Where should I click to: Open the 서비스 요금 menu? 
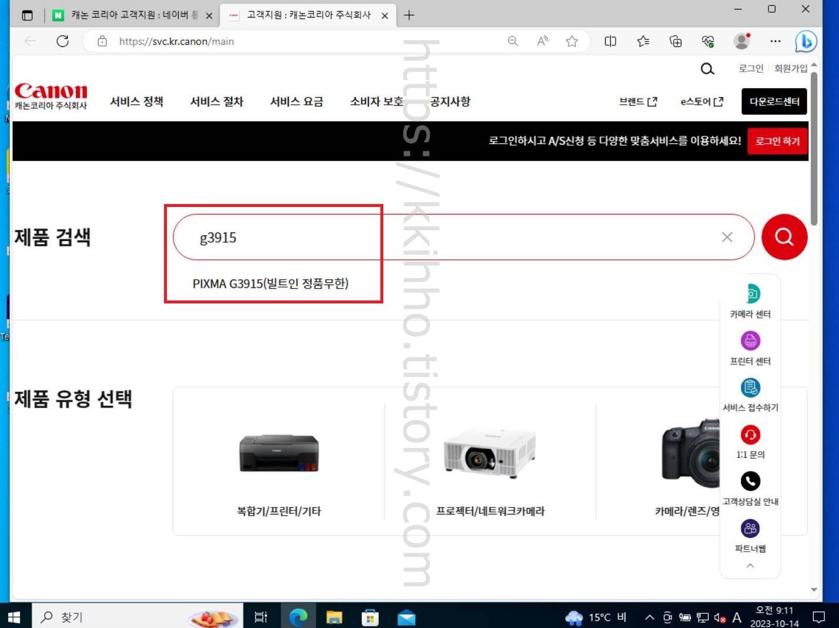tap(296, 101)
